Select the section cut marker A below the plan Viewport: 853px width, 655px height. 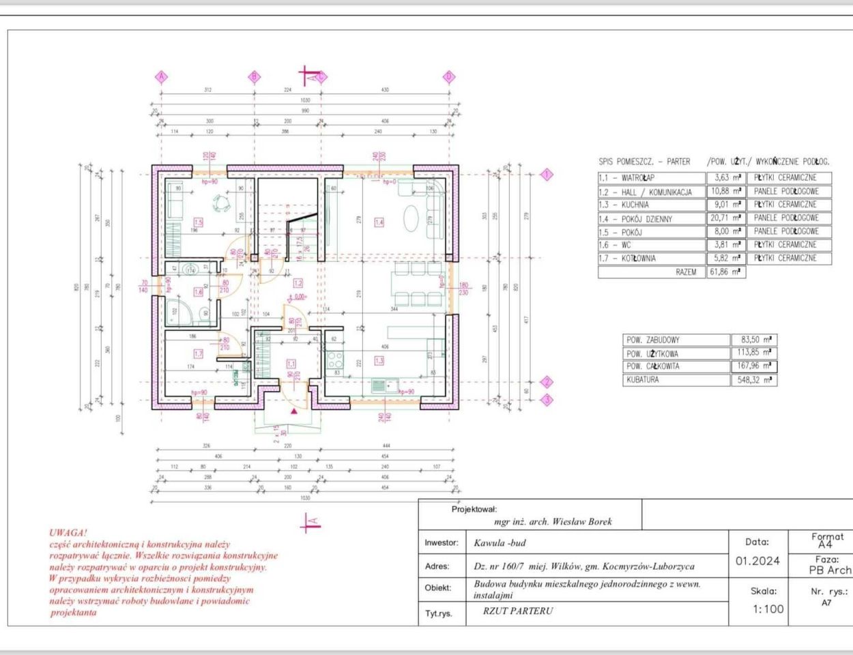tap(311, 522)
